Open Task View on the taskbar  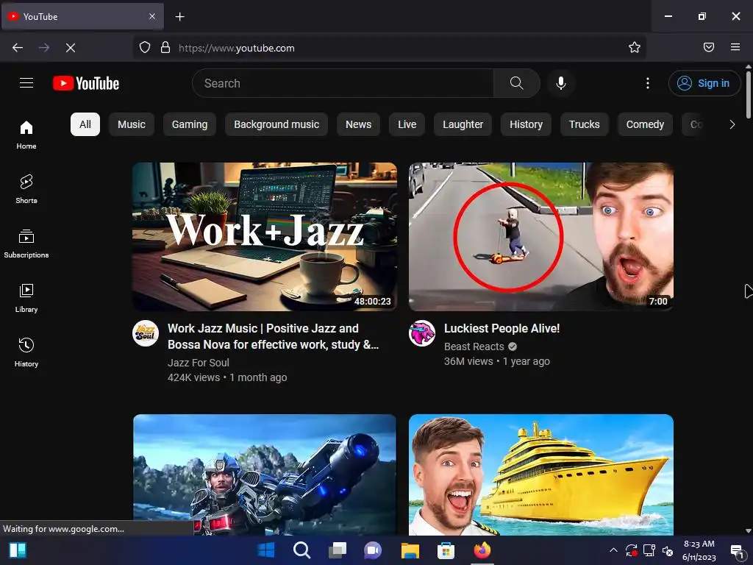pyautogui.click(x=337, y=550)
